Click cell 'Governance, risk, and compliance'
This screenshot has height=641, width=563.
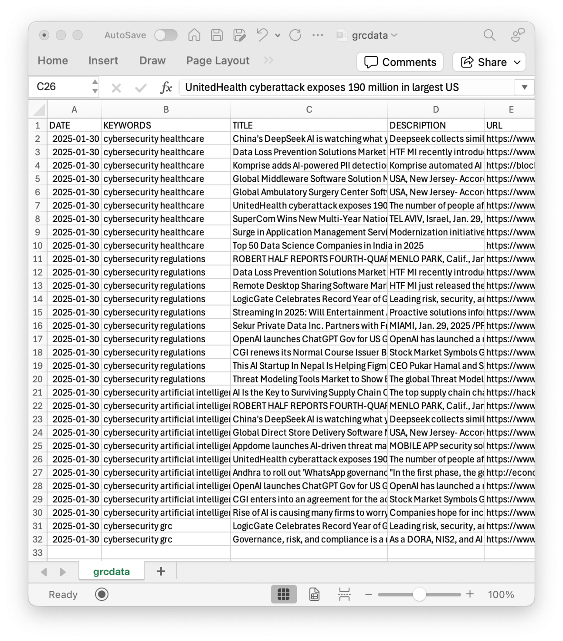[309, 539]
